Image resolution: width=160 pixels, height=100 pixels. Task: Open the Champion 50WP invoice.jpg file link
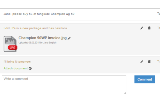[42, 38]
